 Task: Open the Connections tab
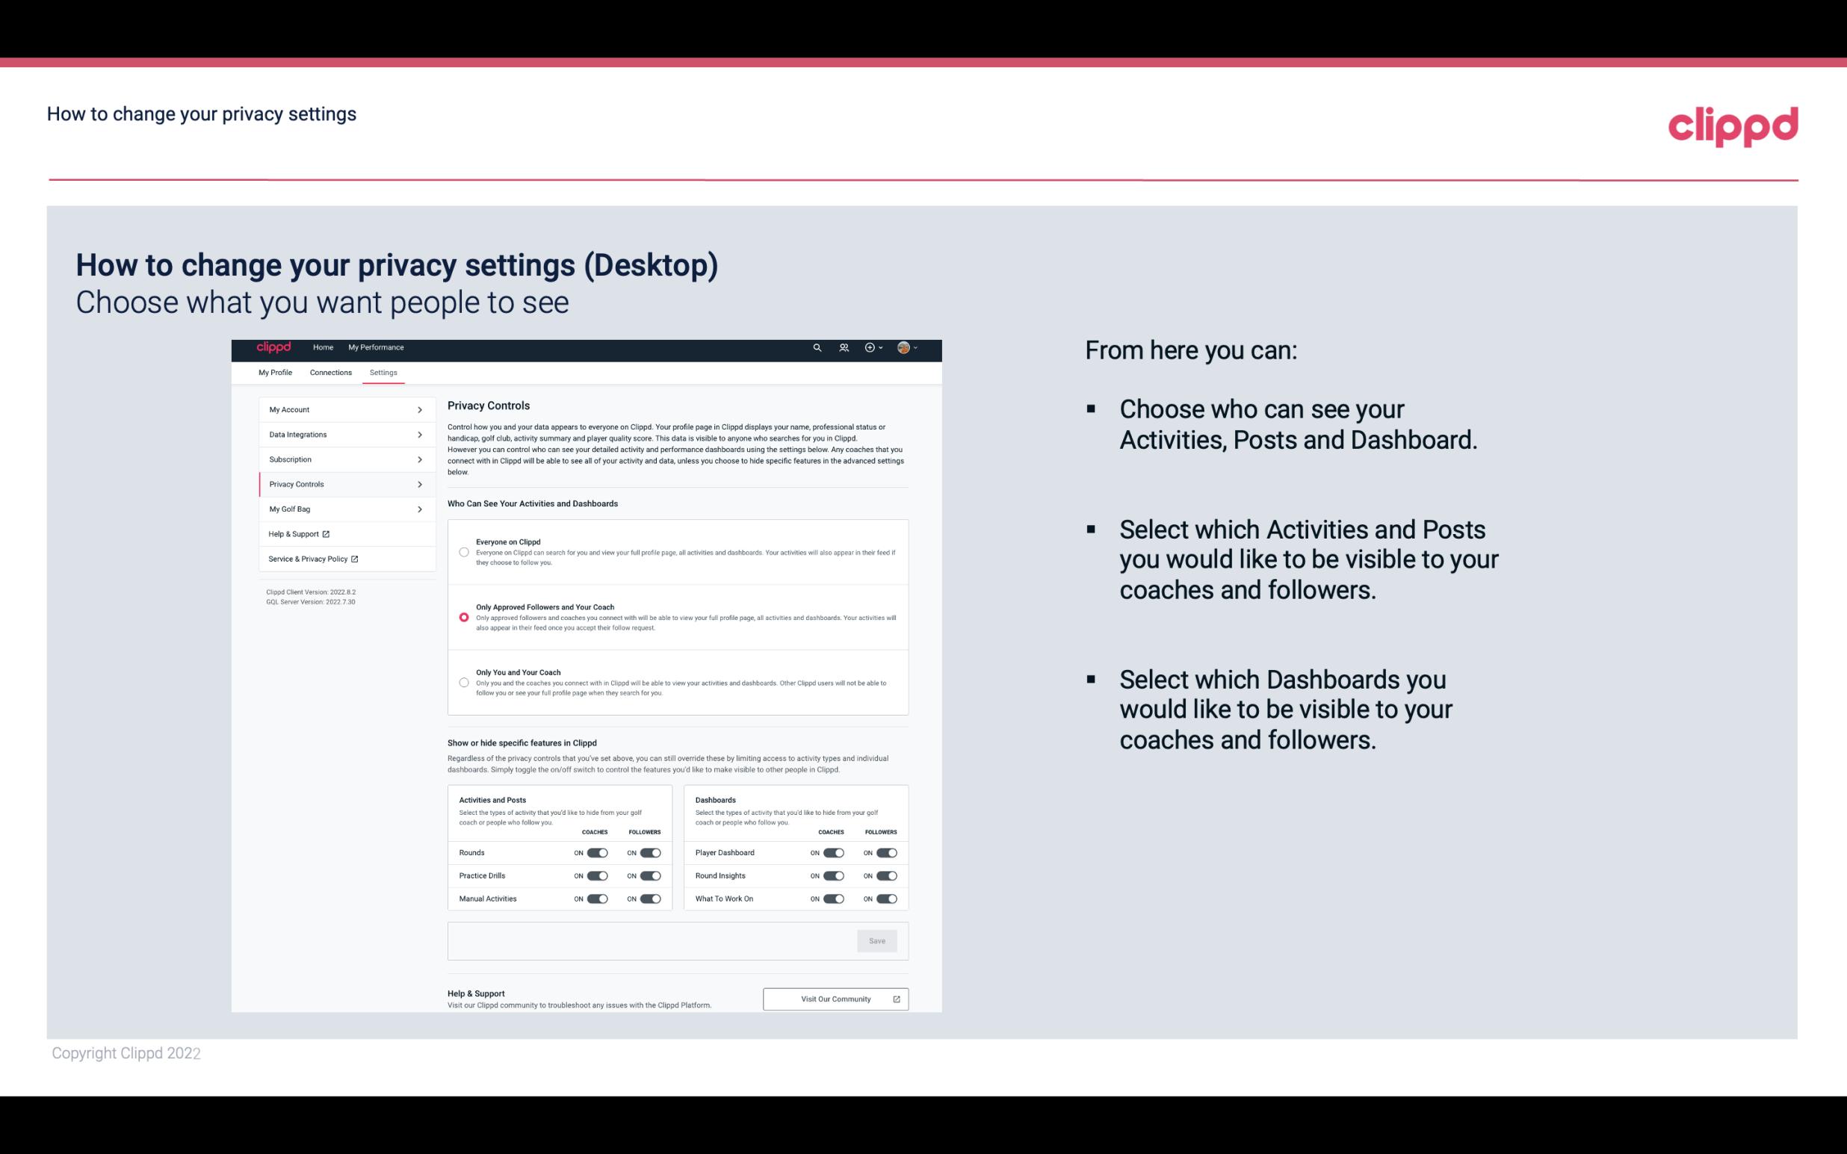(330, 372)
